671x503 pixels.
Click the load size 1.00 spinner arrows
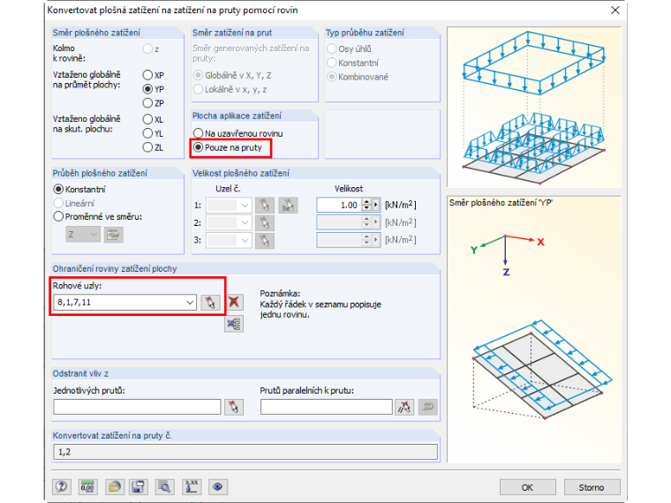click(x=366, y=205)
